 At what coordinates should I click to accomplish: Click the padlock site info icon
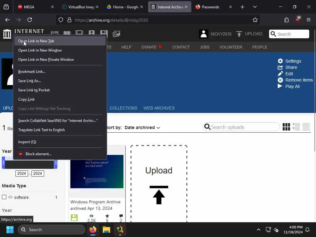(x=69, y=20)
